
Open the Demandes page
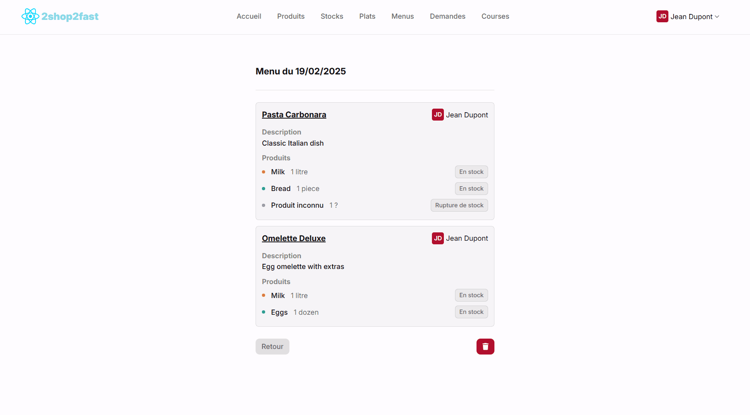click(x=447, y=16)
